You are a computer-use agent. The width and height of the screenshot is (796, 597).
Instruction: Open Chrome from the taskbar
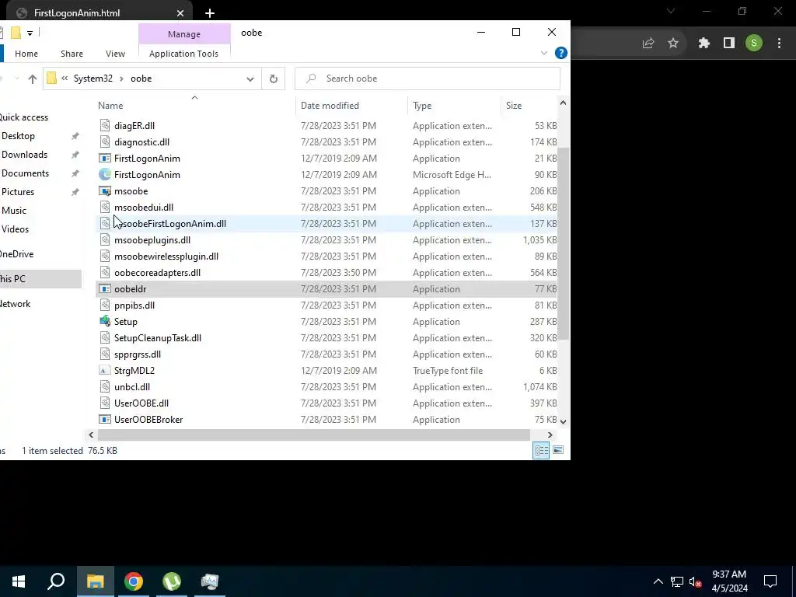pos(134,581)
